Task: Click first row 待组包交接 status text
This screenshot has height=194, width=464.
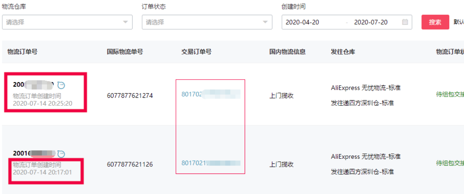Action: [x=450, y=94]
